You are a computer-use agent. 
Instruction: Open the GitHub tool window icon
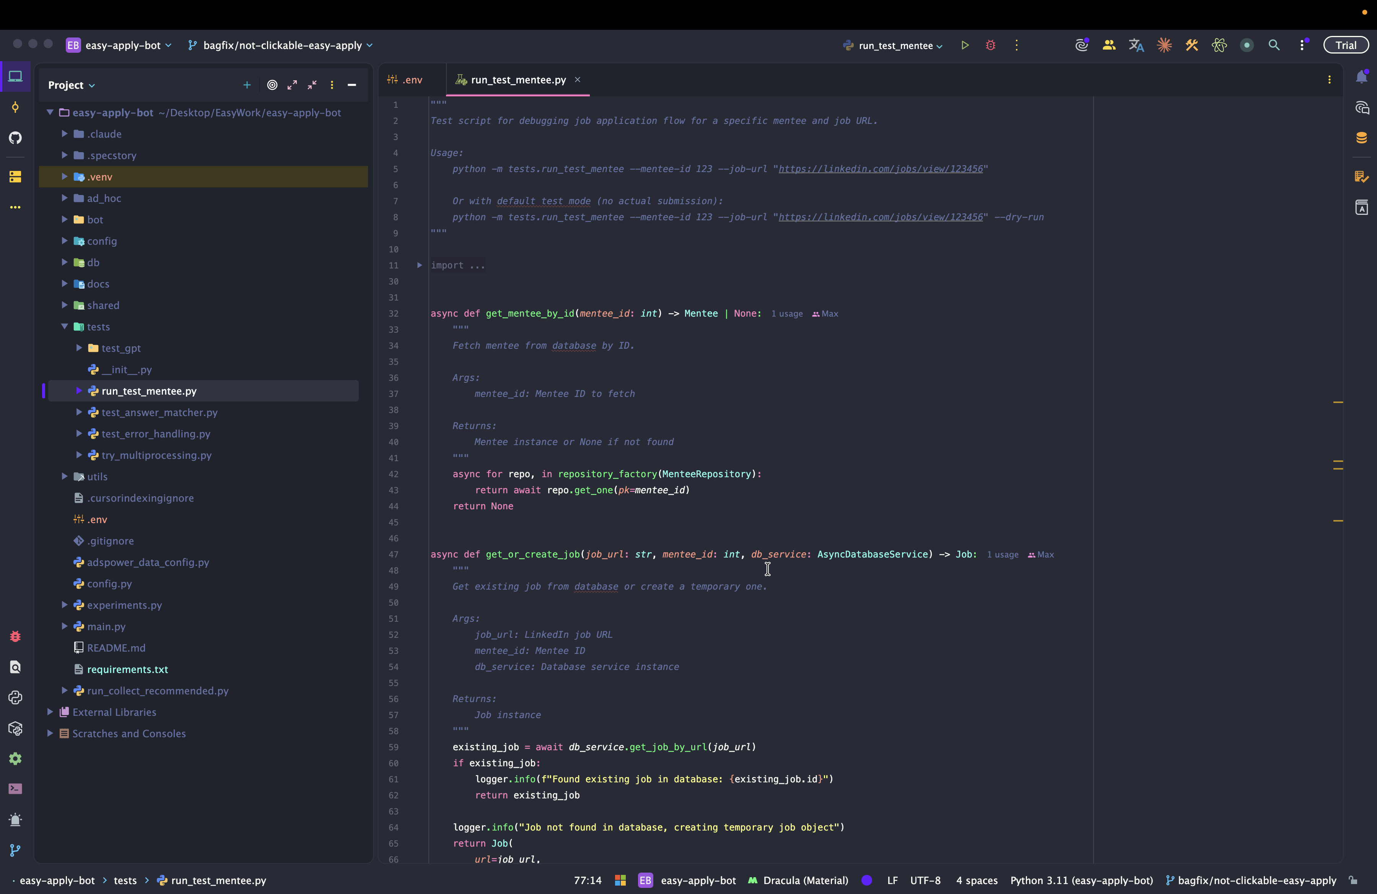point(16,138)
